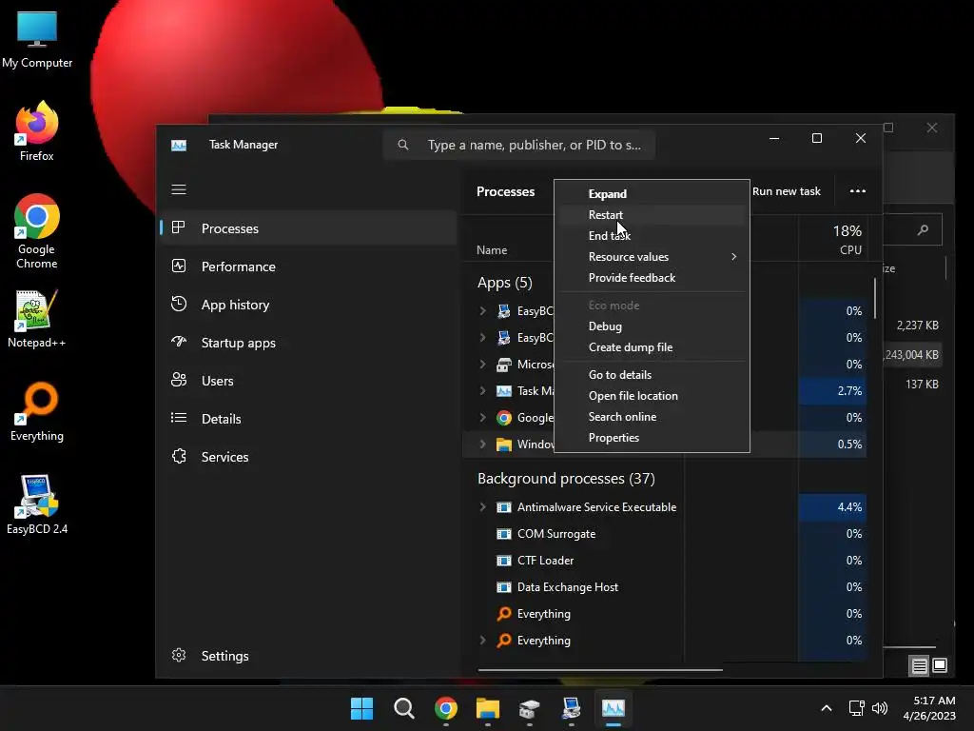This screenshot has height=731, width=974.
Task: Click the volume icon in system tray
Action: click(x=880, y=708)
